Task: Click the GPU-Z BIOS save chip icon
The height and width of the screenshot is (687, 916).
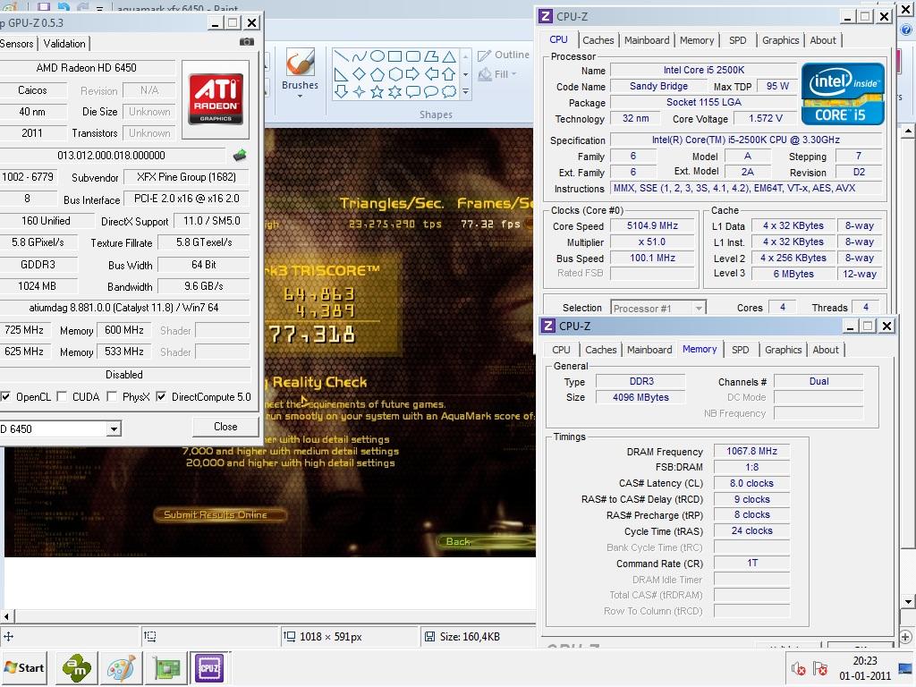Action: click(x=240, y=156)
